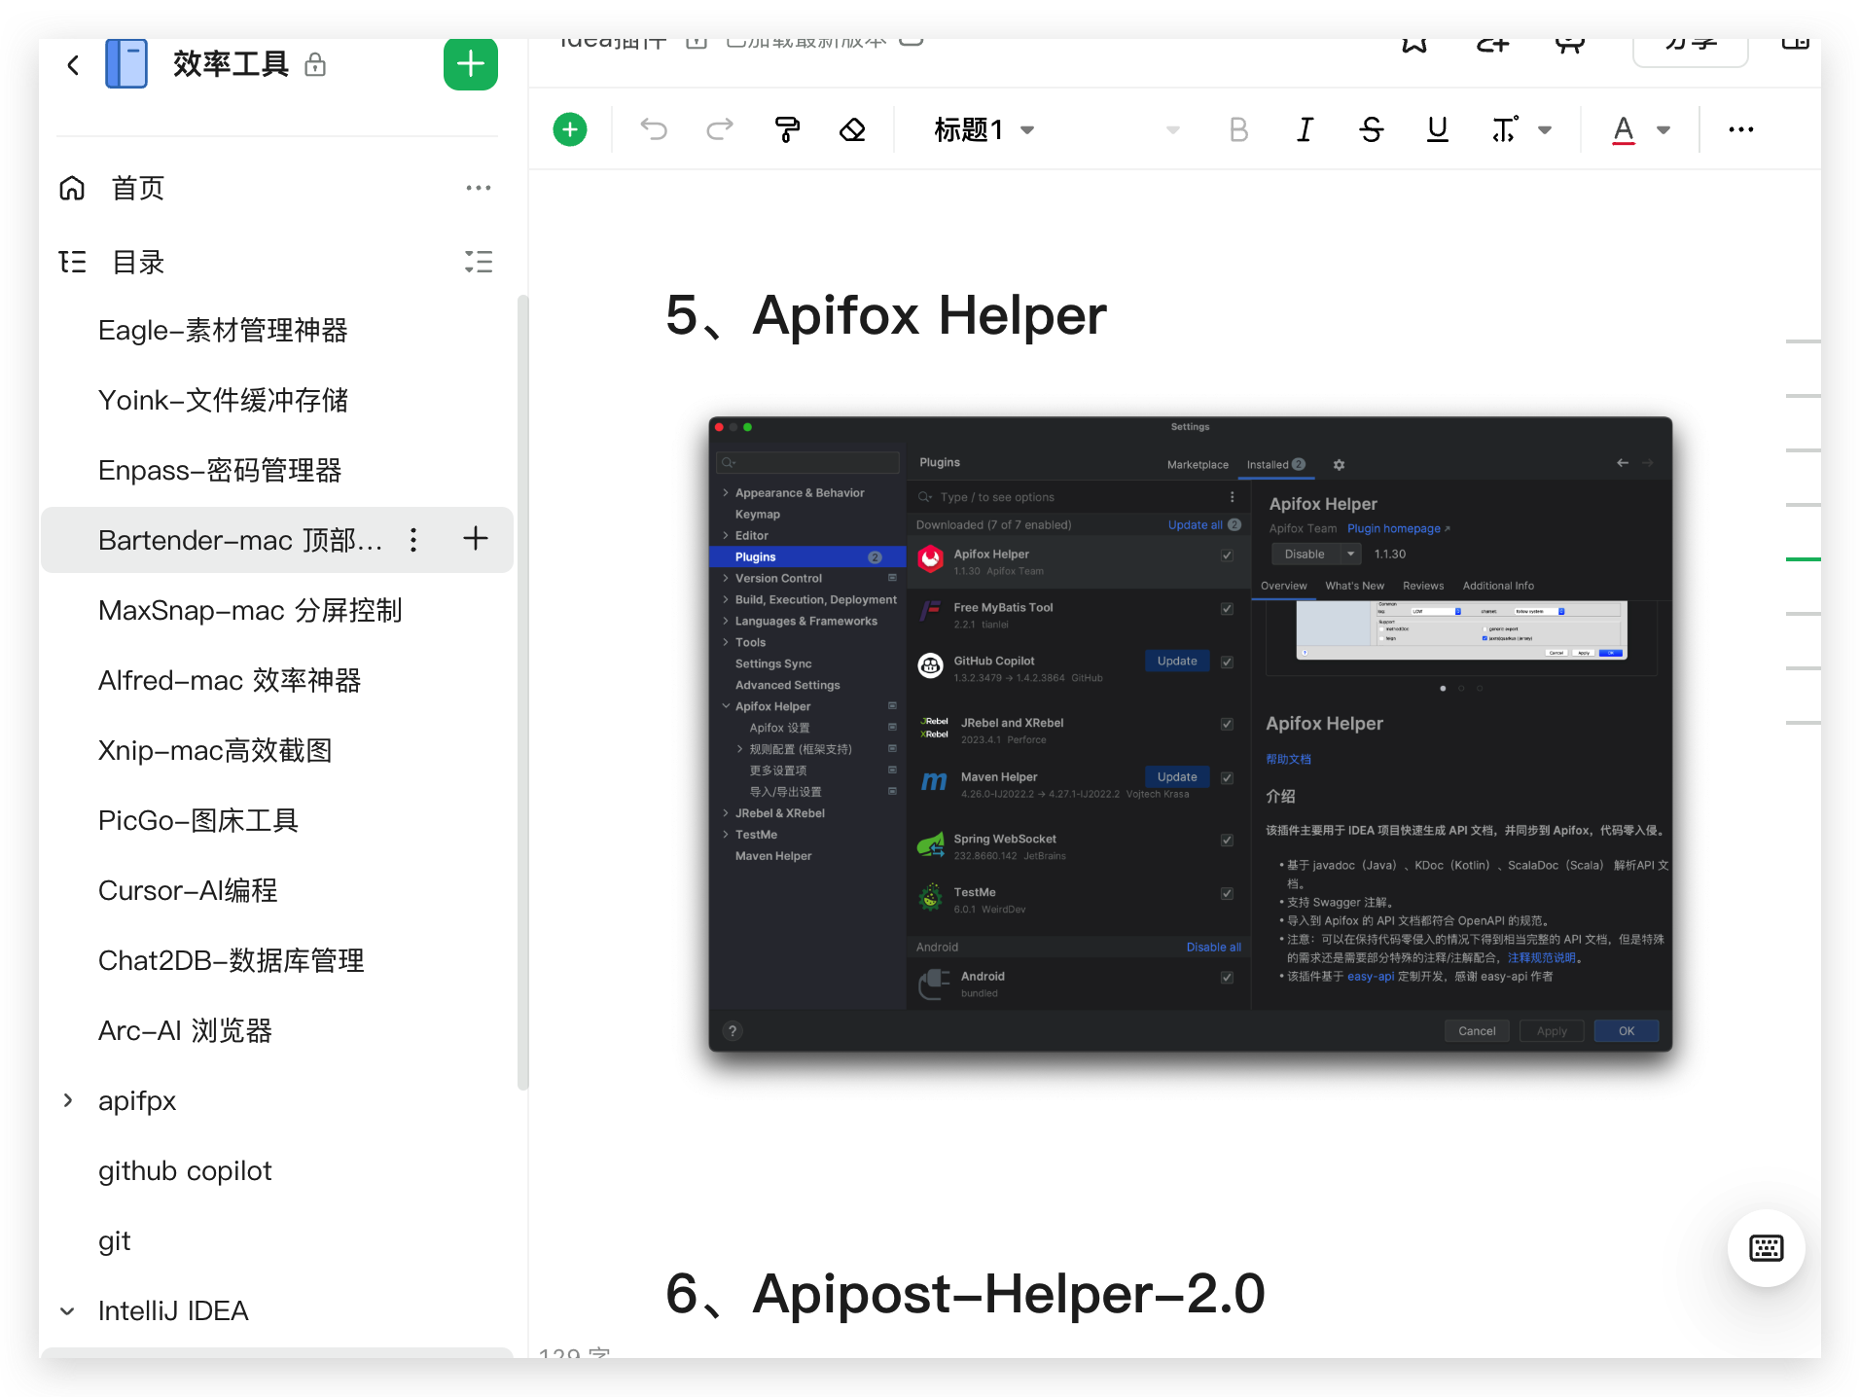Viewport: 1860px width, 1397px height.
Task: Open the git note
Action: pyautogui.click(x=114, y=1240)
